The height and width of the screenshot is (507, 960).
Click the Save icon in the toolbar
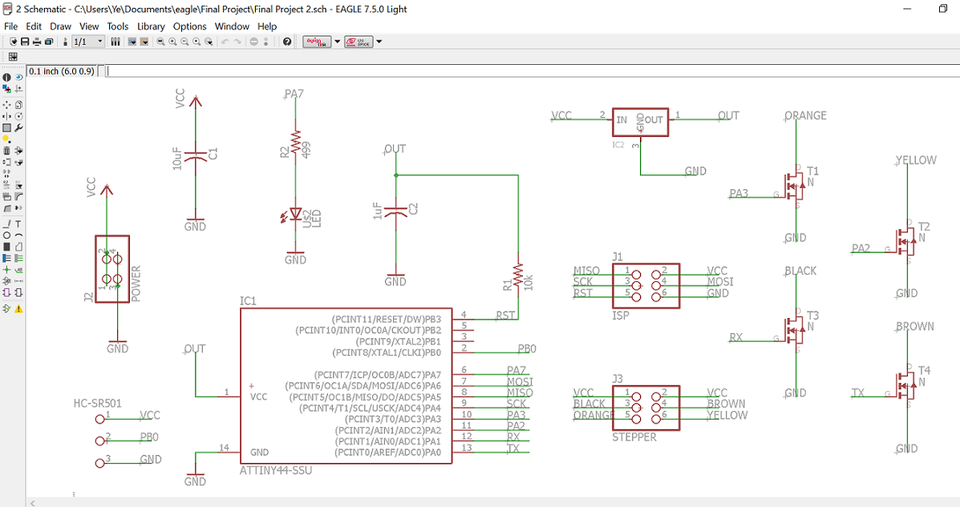[25, 42]
